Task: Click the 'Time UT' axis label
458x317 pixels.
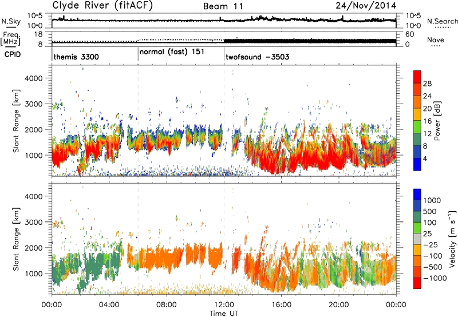Action: pyautogui.click(x=224, y=314)
